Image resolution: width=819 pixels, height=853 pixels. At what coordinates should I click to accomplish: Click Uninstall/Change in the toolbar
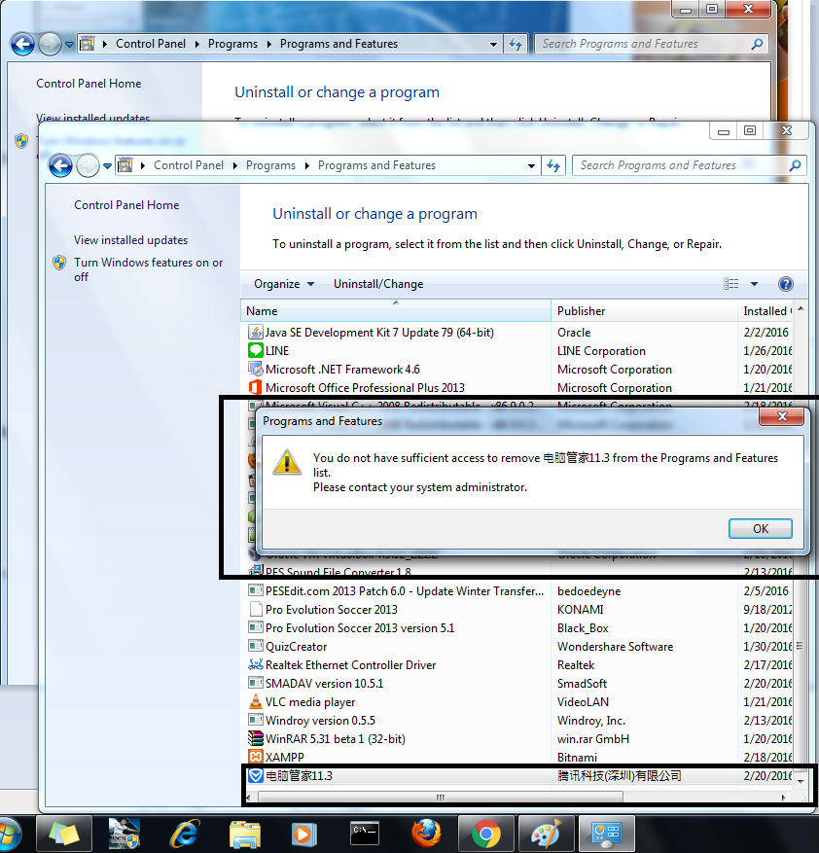tap(378, 283)
